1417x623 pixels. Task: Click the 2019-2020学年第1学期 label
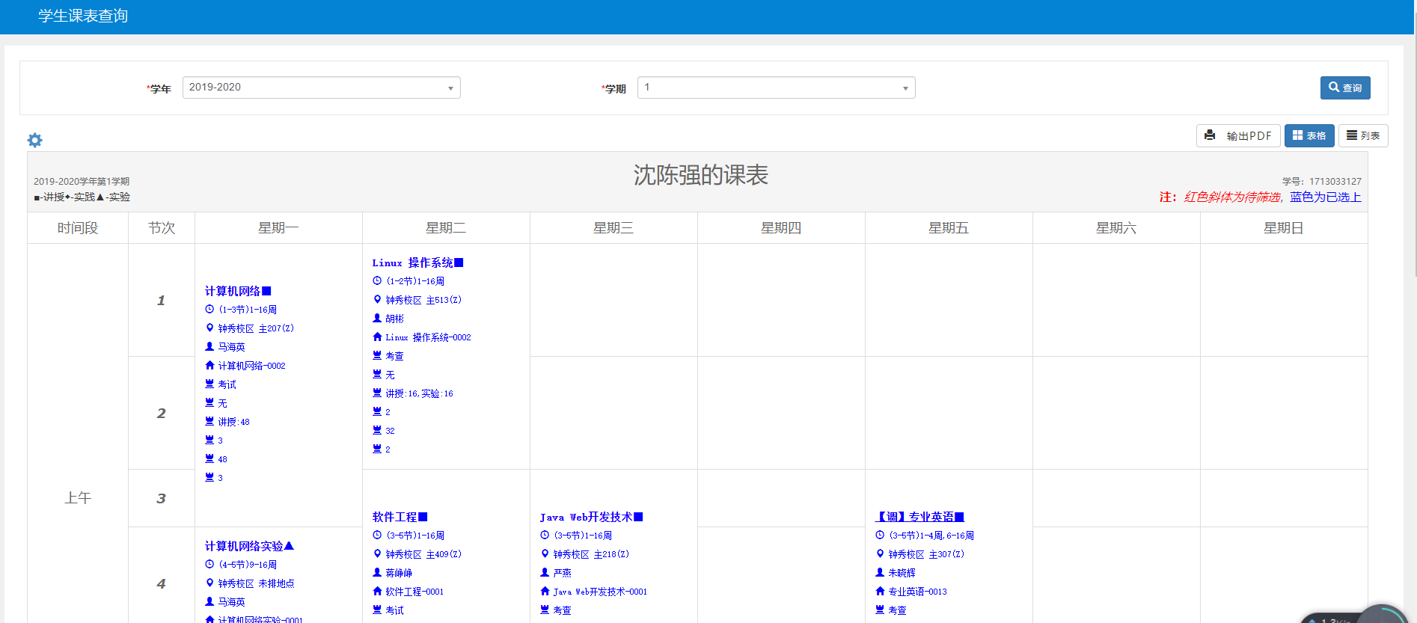(x=82, y=181)
